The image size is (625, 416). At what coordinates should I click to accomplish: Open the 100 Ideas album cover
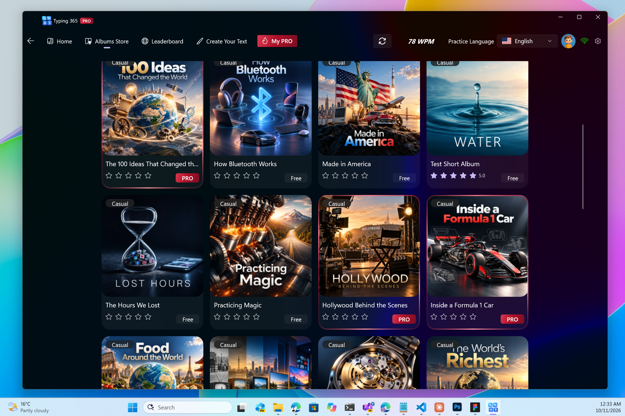click(152, 108)
